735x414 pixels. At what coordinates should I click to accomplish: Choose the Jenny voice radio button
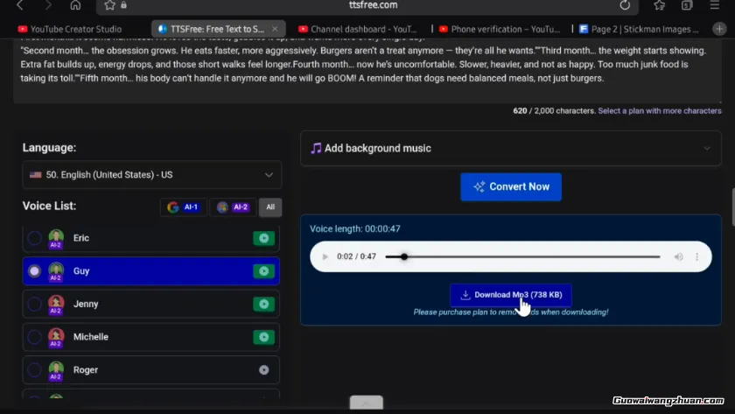34,304
